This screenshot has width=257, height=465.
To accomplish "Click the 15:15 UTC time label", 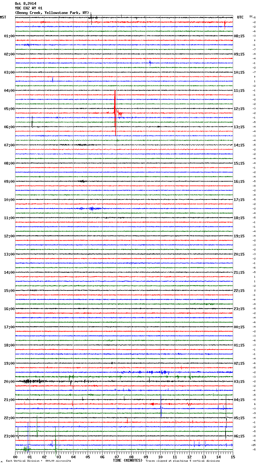I will pos(239,163).
